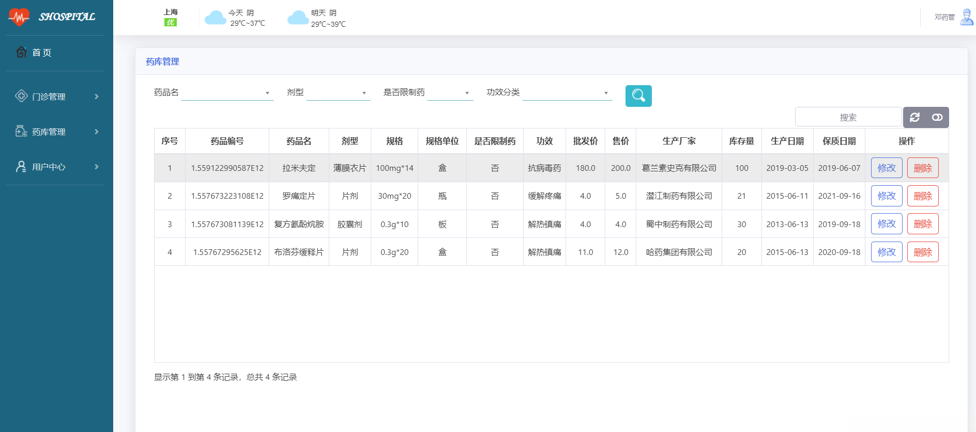The height and width of the screenshot is (432, 976).
Task: Click the 葛兰素史克有限公司 cell
Action: [679, 168]
